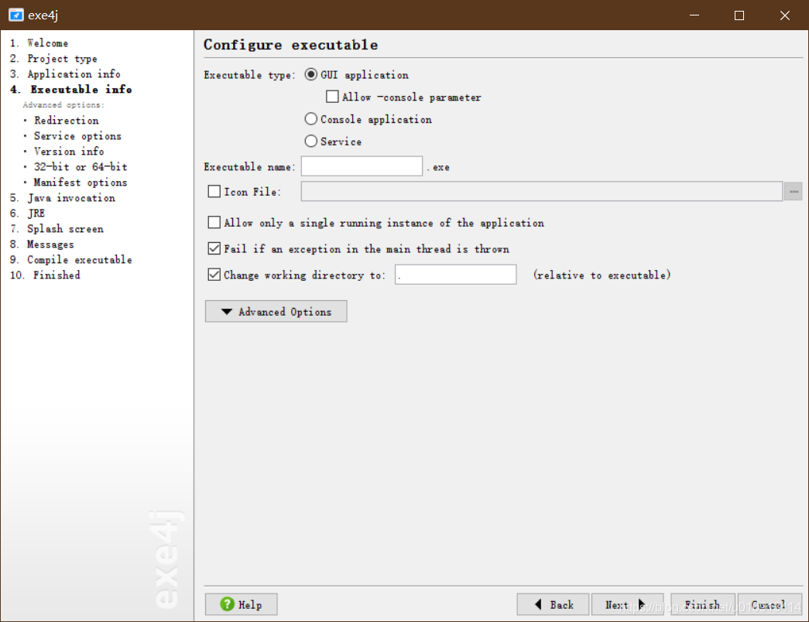Click the browse ellipsis button for Icon File
Viewport: 809px width, 622px height.
coord(793,191)
